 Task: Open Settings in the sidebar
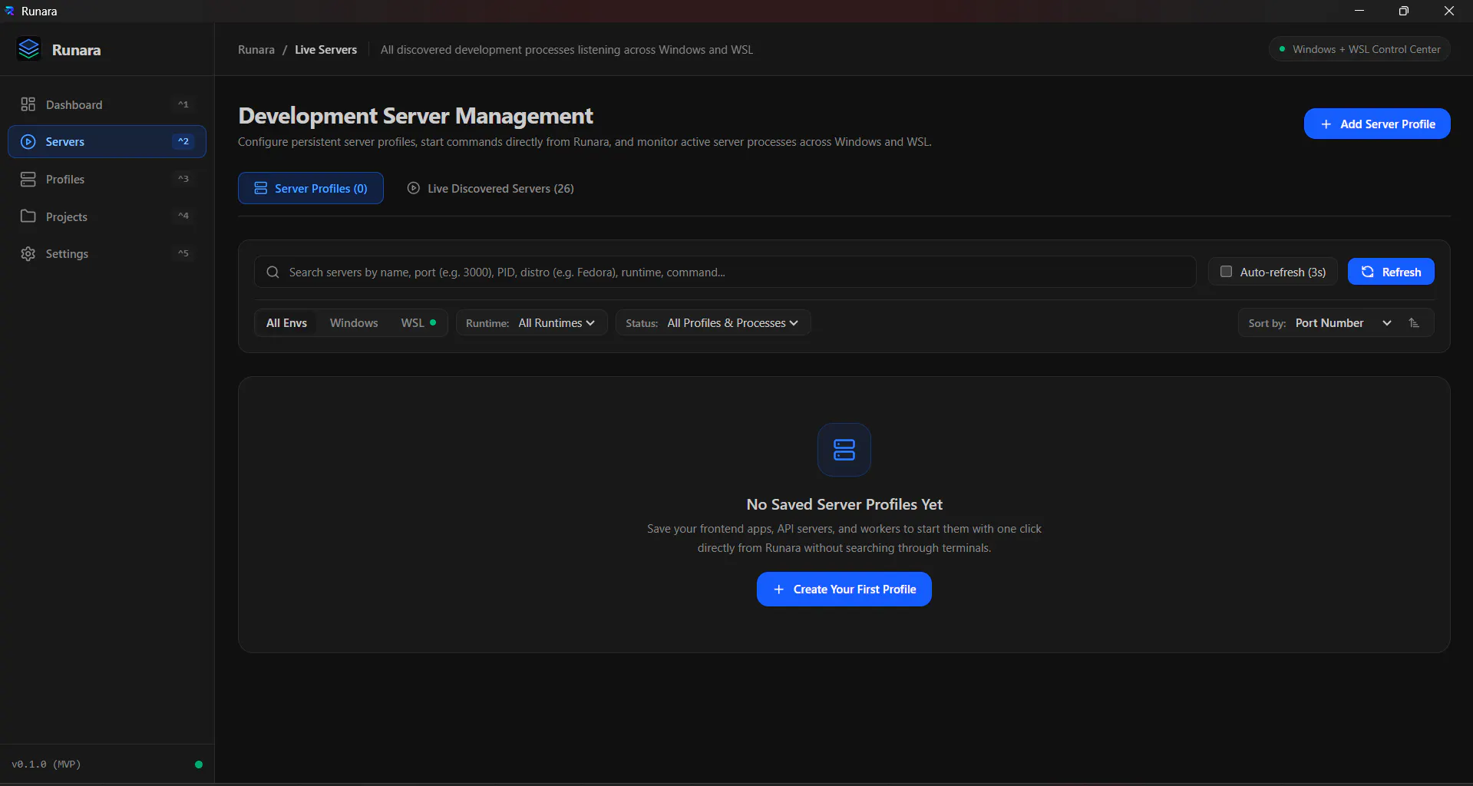tap(107, 254)
